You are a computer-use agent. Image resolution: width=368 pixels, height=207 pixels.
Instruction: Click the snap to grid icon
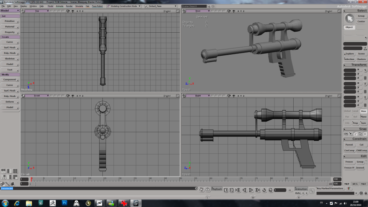(x=365, y=134)
